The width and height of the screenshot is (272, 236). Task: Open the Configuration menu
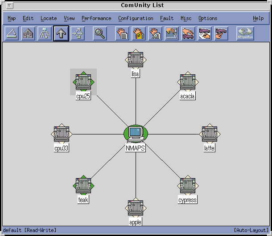click(136, 18)
